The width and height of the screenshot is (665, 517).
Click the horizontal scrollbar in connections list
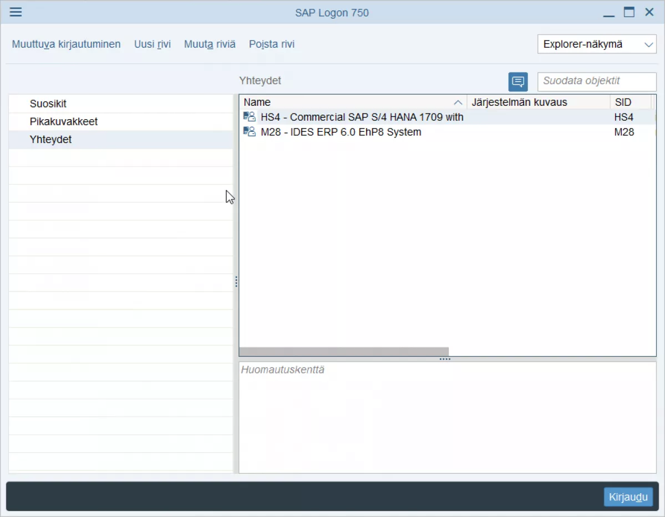click(343, 351)
